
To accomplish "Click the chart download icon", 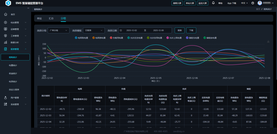I will coord(268,42).
